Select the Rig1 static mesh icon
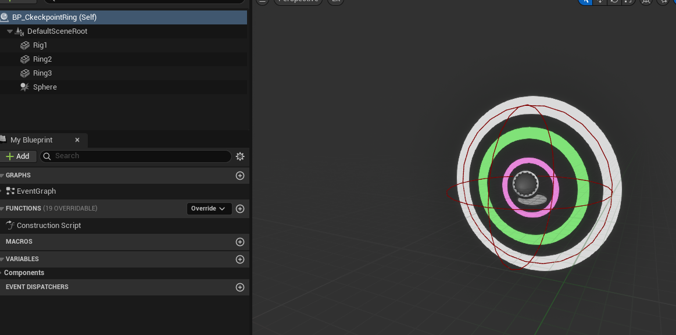 [24, 45]
